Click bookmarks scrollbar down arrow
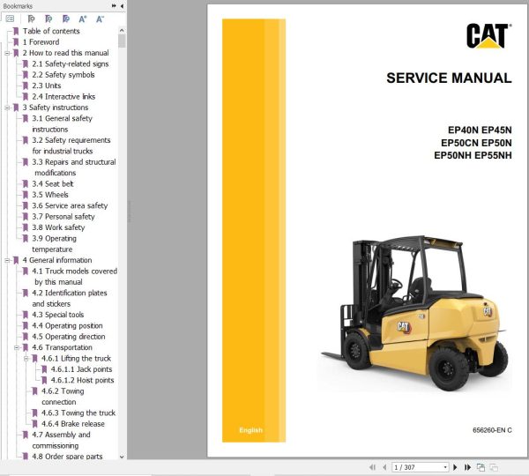 pos(122,457)
